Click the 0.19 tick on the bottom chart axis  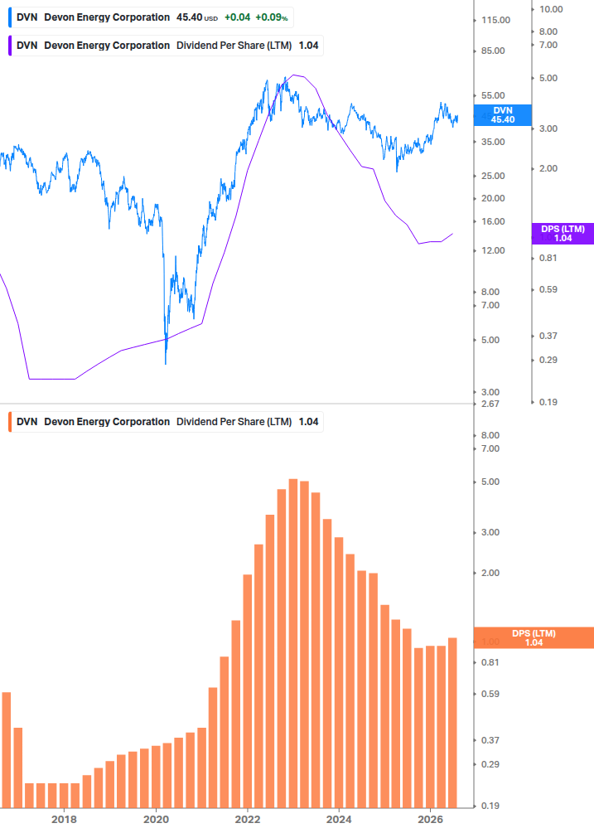point(490,806)
